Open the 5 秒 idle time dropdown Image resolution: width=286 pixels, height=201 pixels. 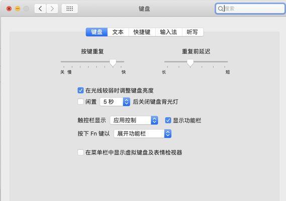pyautogui.click(x=115, y=102)
